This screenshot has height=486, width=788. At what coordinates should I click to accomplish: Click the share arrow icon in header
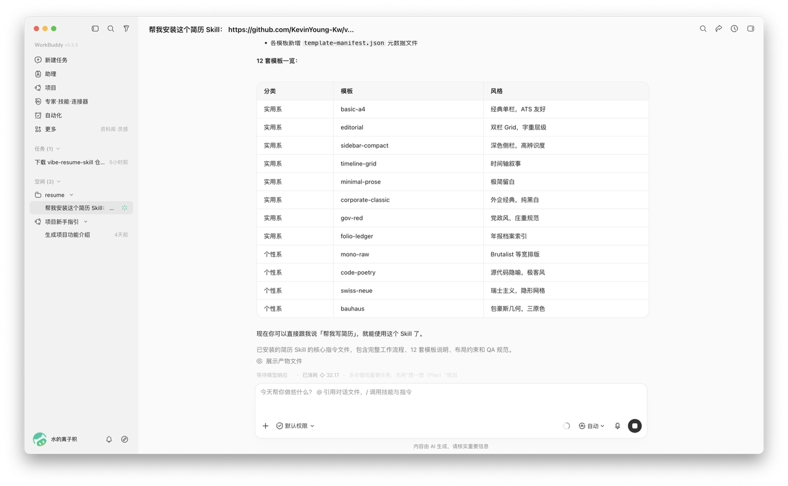[718, 28]
